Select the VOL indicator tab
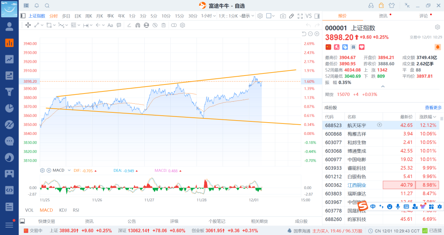The height and width of the screenshot is (235, 444). (29, 210)
